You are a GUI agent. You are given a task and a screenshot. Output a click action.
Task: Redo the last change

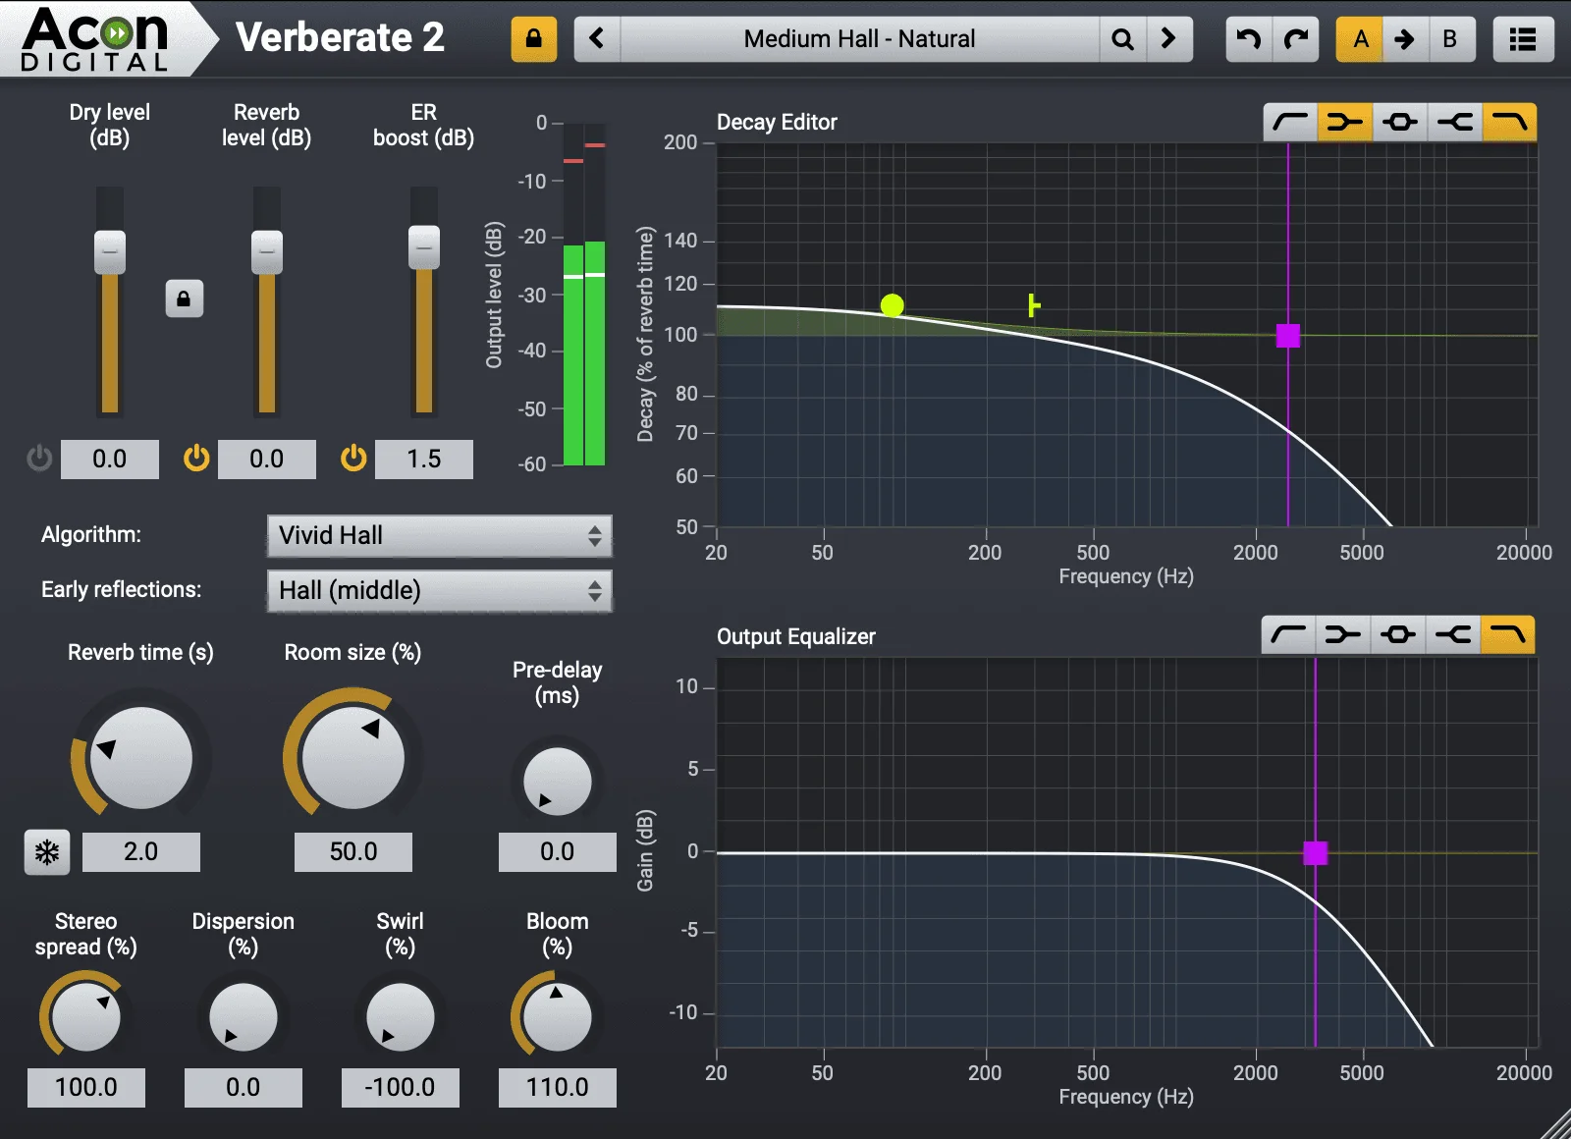[1296, 39]
